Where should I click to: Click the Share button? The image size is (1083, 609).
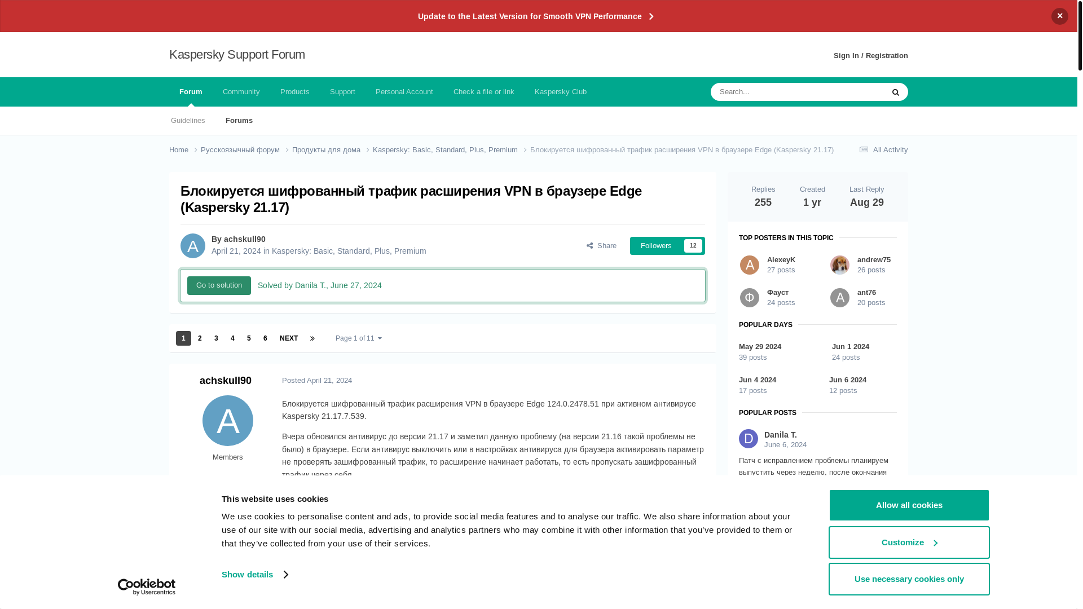(x=601, y=246)
